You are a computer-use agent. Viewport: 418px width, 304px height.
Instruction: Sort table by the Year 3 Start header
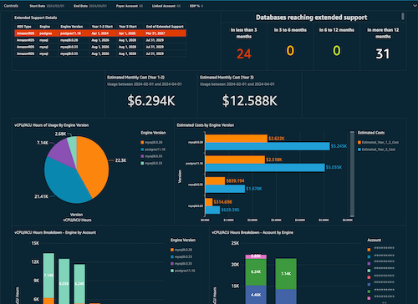click(128, 27)
